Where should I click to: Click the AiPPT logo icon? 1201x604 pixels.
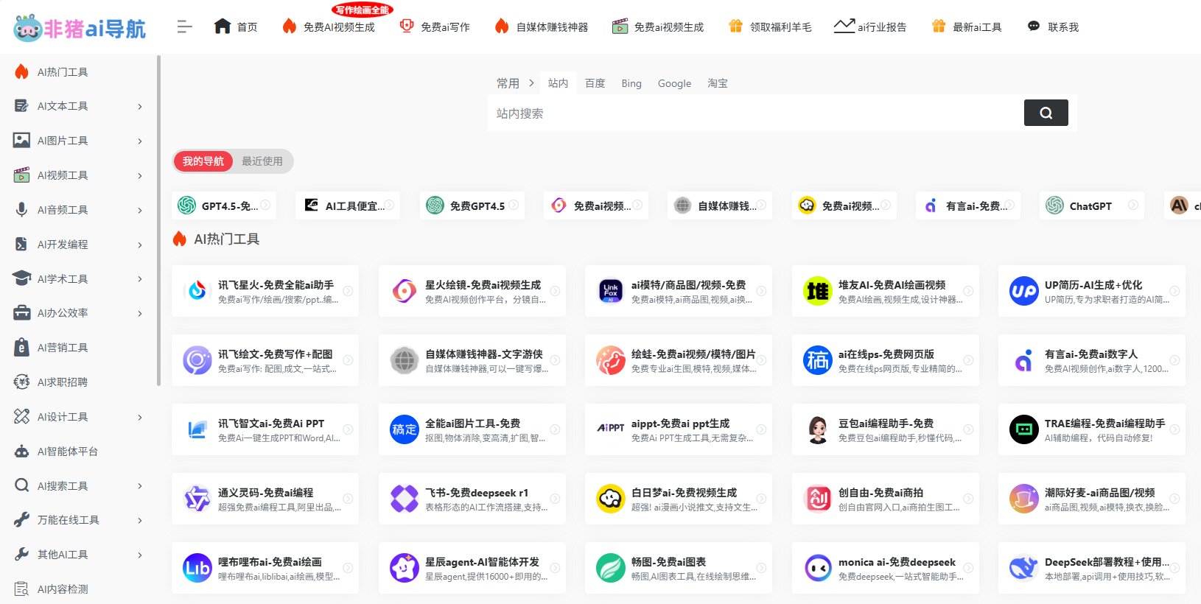coord(611,428)
